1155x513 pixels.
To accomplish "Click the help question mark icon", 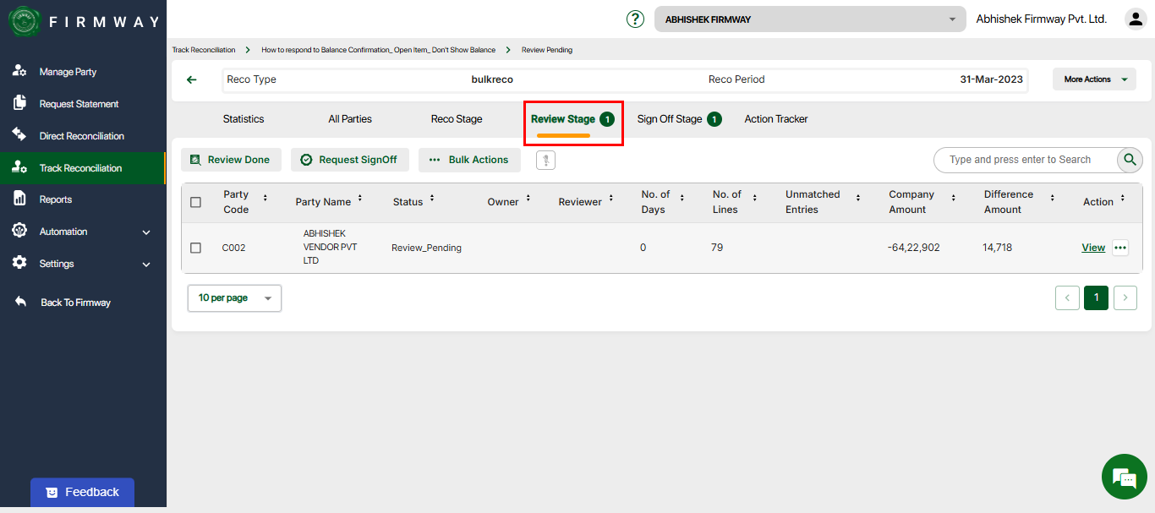I will (635, 19).
